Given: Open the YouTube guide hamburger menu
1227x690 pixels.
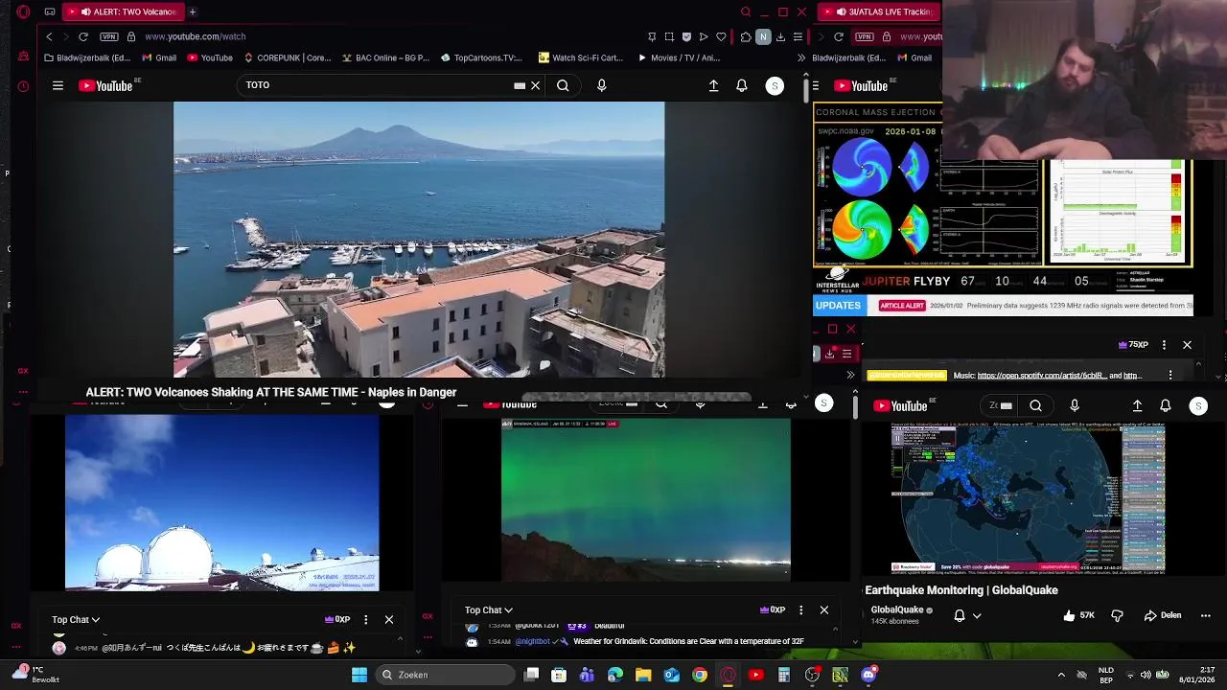Looking at the screenshot, I should [x=58, y=85].
